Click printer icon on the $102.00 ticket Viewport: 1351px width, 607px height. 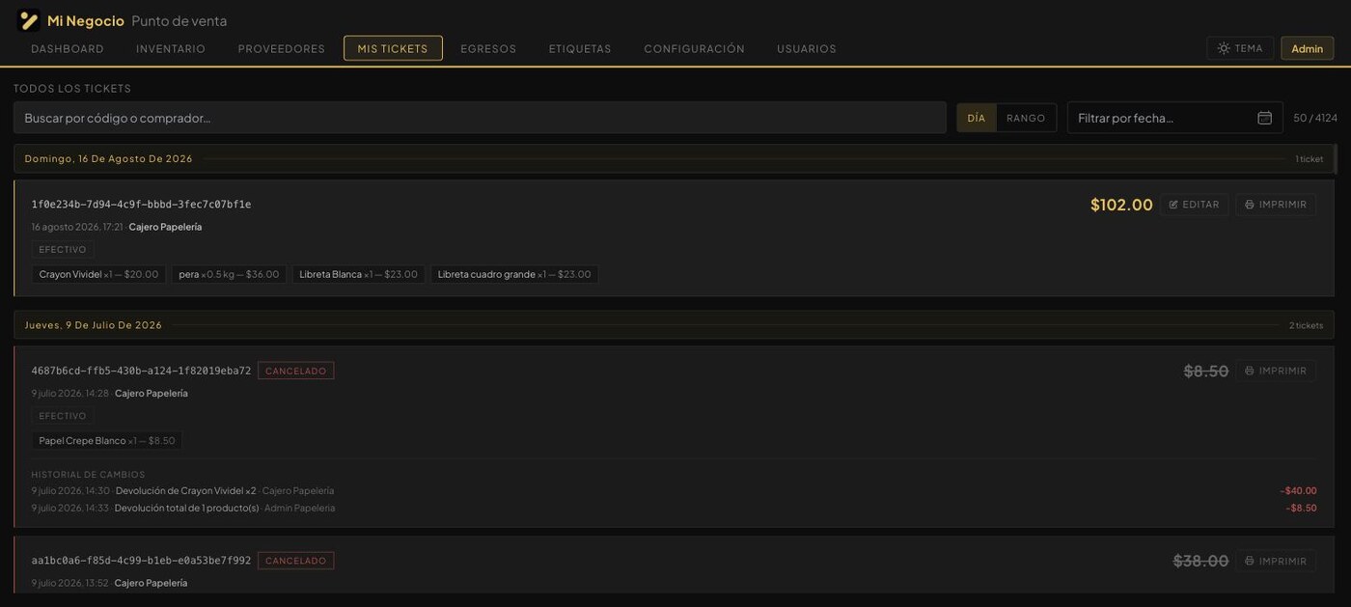[x=1250, y=205]
